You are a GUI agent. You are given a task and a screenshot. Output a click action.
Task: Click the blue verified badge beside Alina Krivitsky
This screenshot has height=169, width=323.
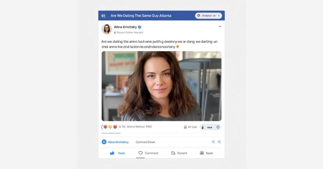pyautogui.click(x=139, y=27)
